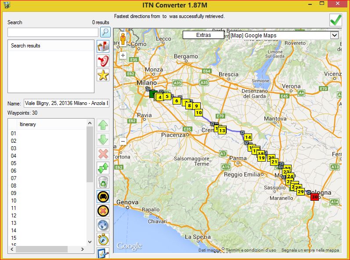This screenshot has width=350, height=260.
Task: Click yellow waypoint marker 6
Action: point(177,101)
